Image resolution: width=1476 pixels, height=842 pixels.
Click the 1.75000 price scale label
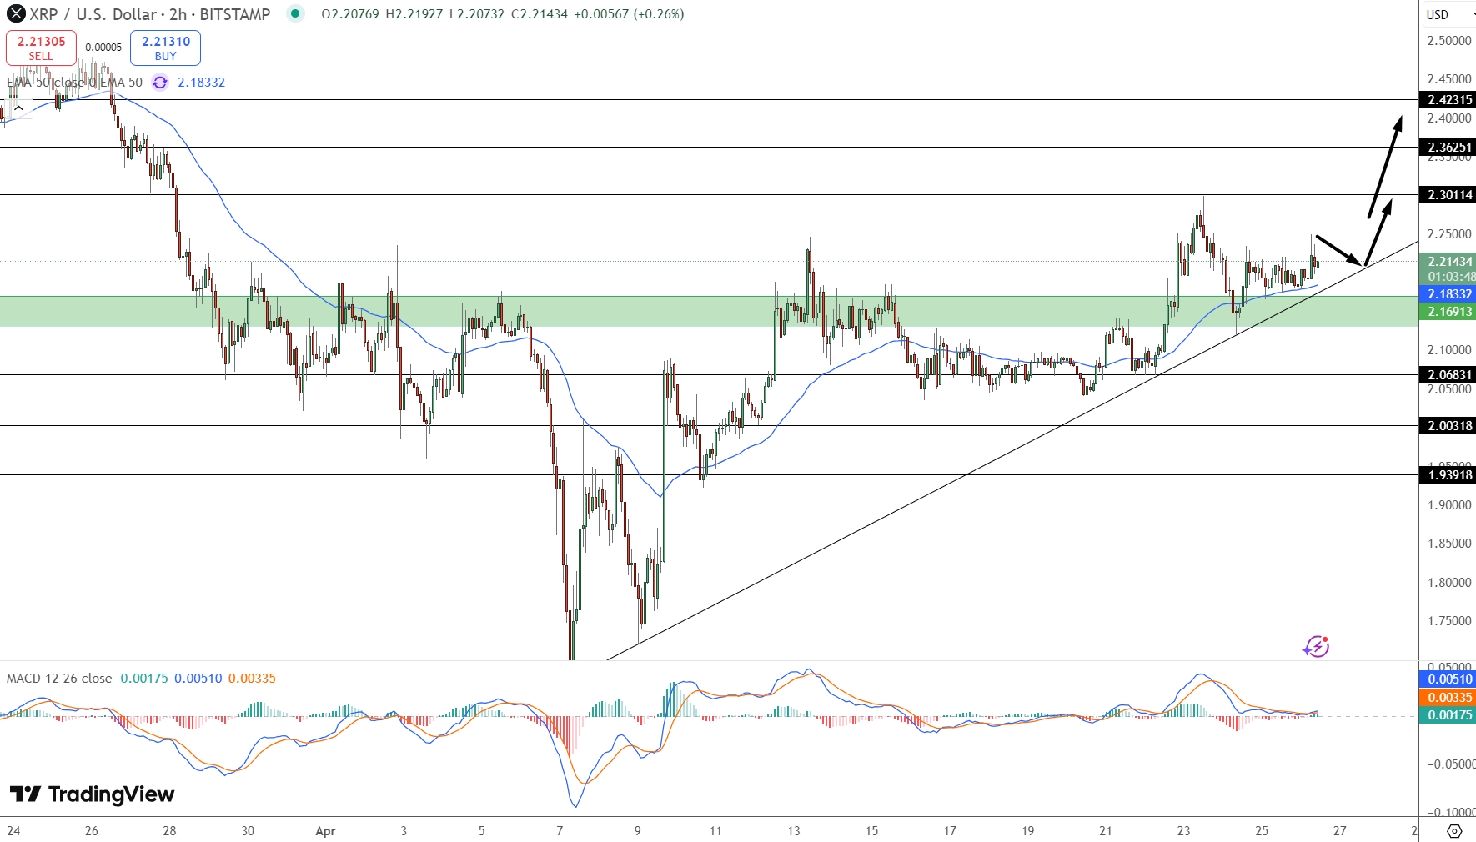coord(1449,621)
